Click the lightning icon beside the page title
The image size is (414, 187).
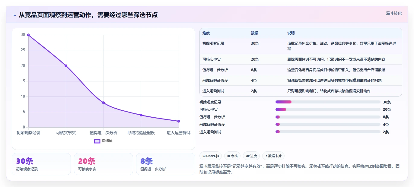pyautogui.click(x=14, y=15)
